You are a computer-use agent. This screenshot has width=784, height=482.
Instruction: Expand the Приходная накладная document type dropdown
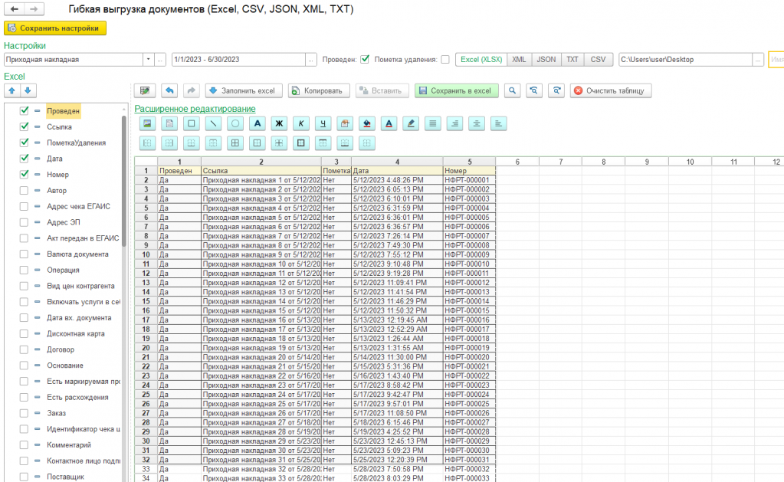coord(147,60)
